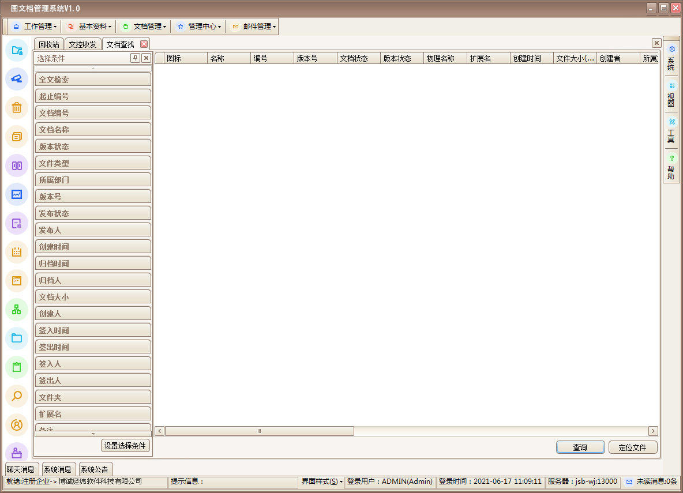Open the recycle bin icon in left sidebar
683x493 pixels.
(17, 108)
